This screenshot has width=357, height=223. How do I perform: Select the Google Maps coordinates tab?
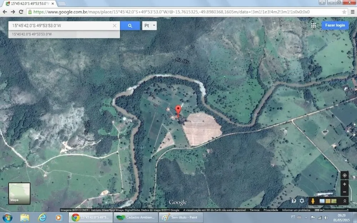[30, 4]
